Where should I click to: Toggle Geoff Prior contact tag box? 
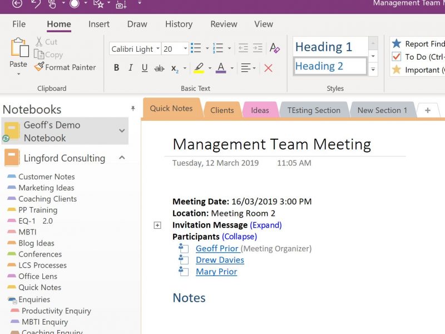pos(184,248)
